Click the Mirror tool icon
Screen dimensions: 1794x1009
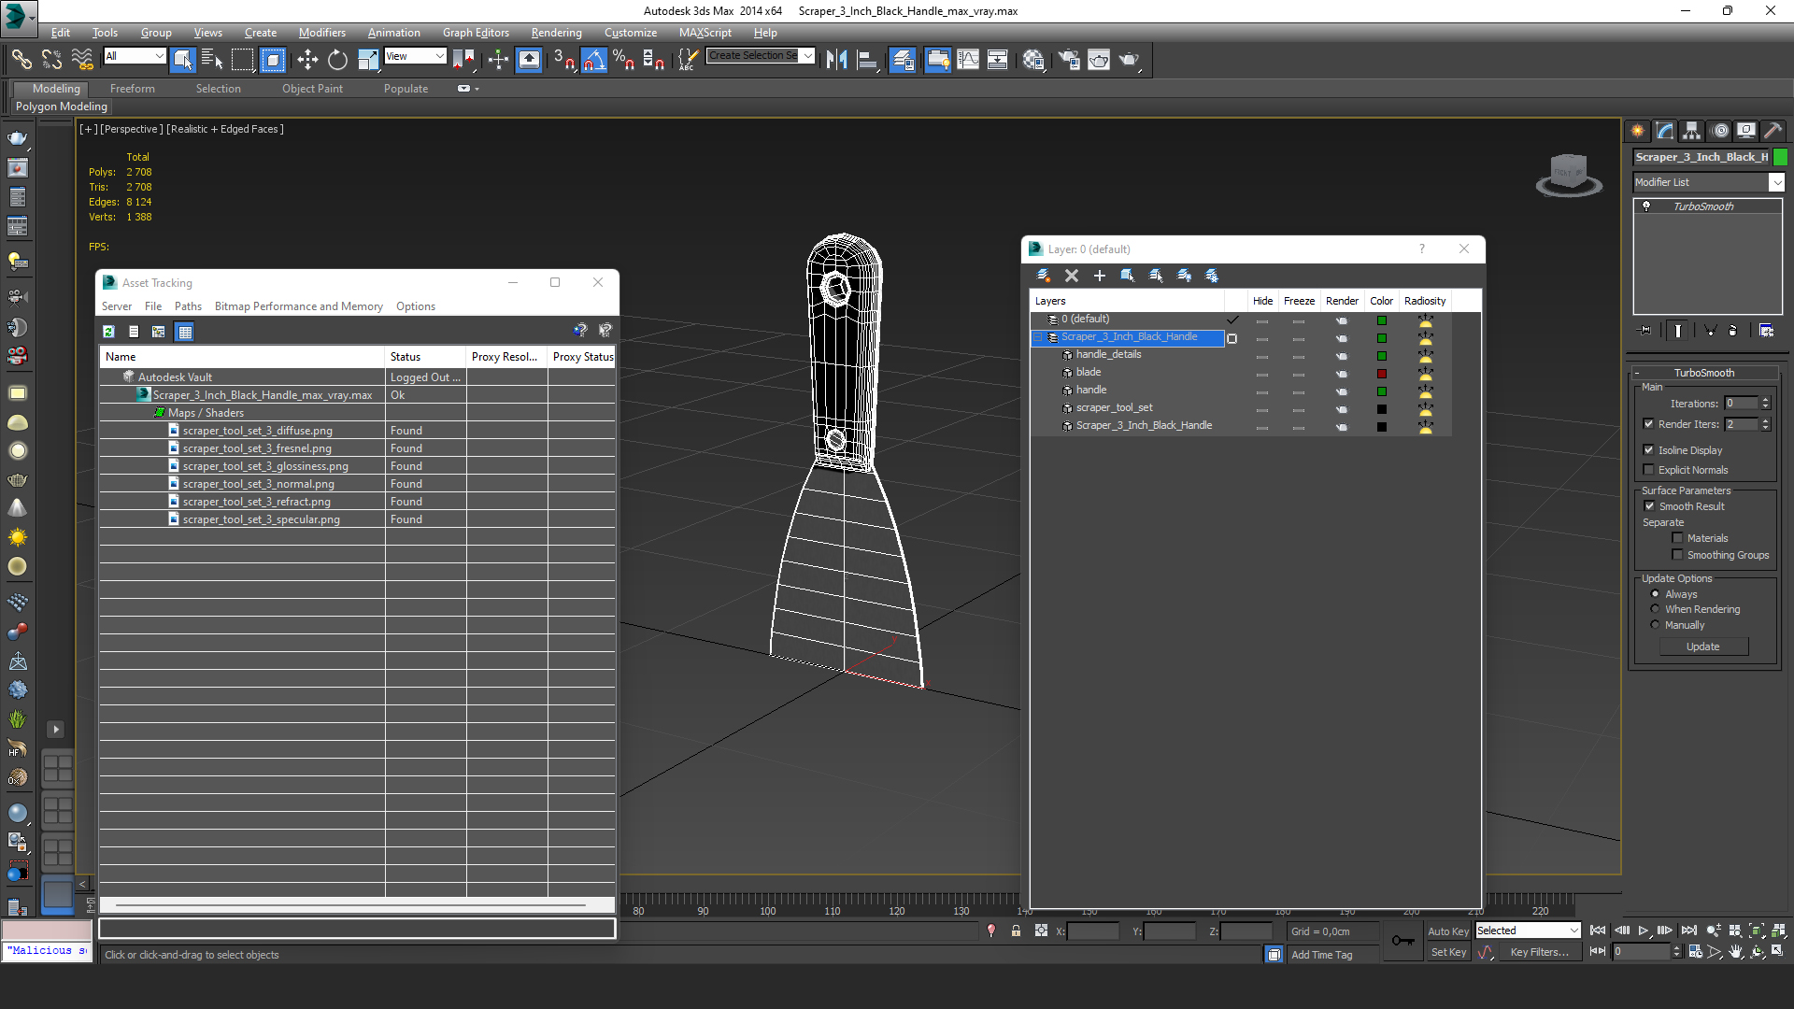coord(836,60)
